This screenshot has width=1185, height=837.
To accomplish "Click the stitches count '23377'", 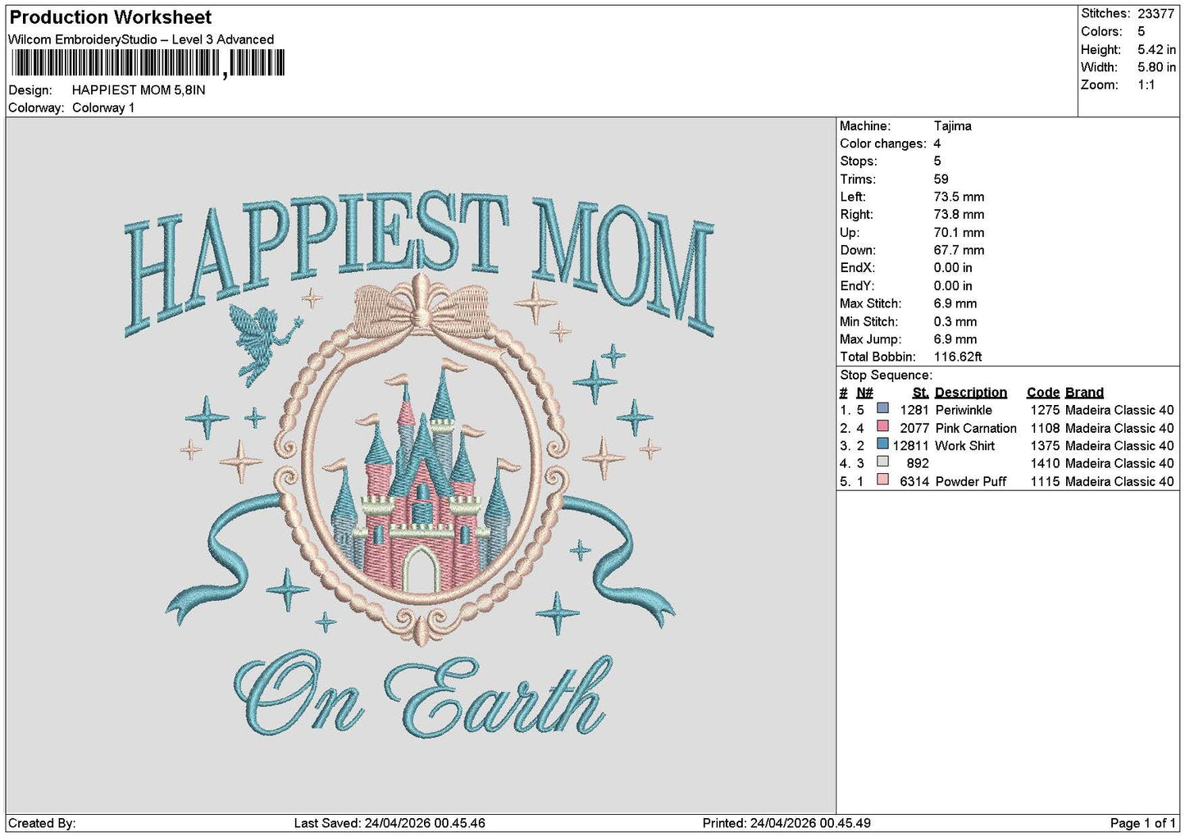I will (x=1156, y=14).
